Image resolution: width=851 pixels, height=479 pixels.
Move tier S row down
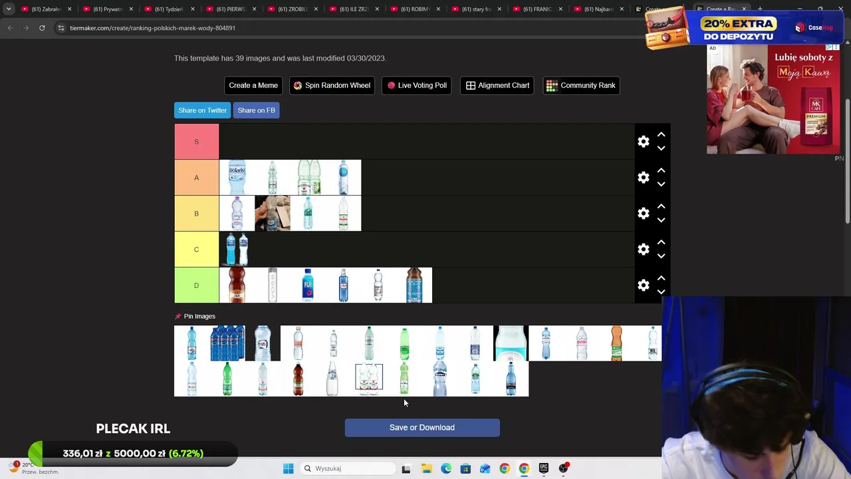(661, 148)
